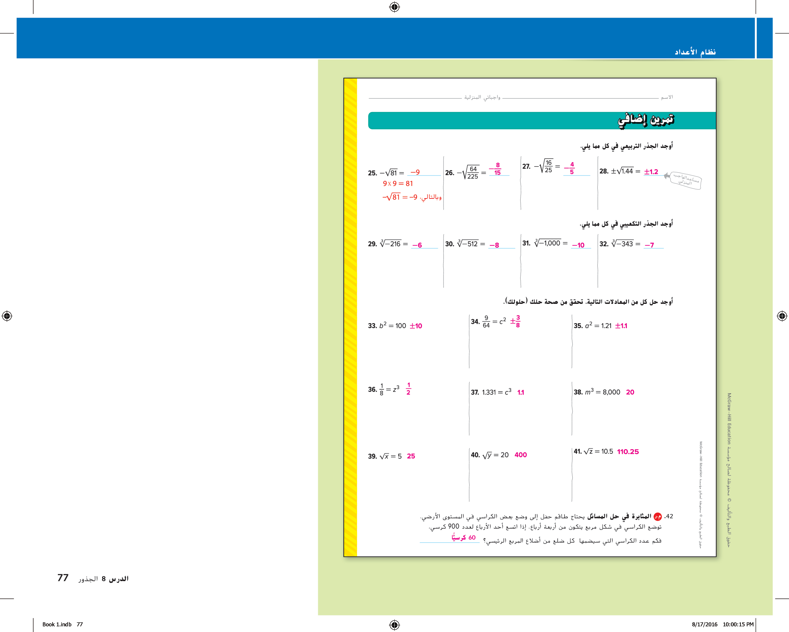This screenshot has height=632, width=789.
Task: Click the red circular badge at problem 42
Action: coord(657,517)
